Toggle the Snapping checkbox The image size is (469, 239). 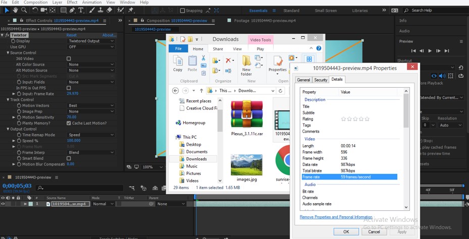[183, 11]
